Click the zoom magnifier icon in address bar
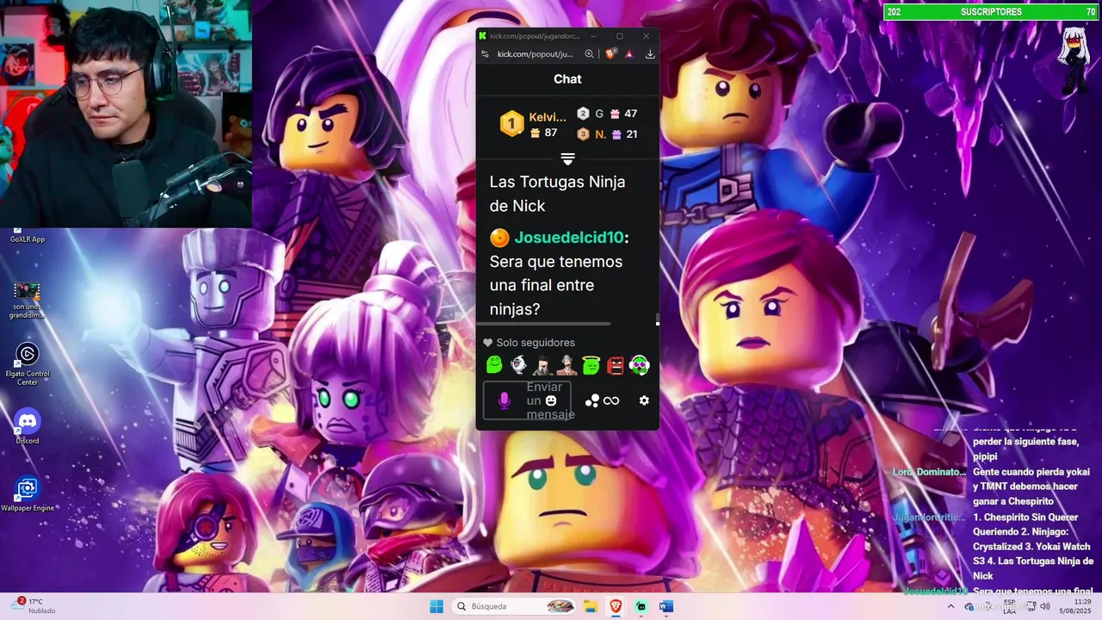1102x620 pixels. [x=589, y=53]
